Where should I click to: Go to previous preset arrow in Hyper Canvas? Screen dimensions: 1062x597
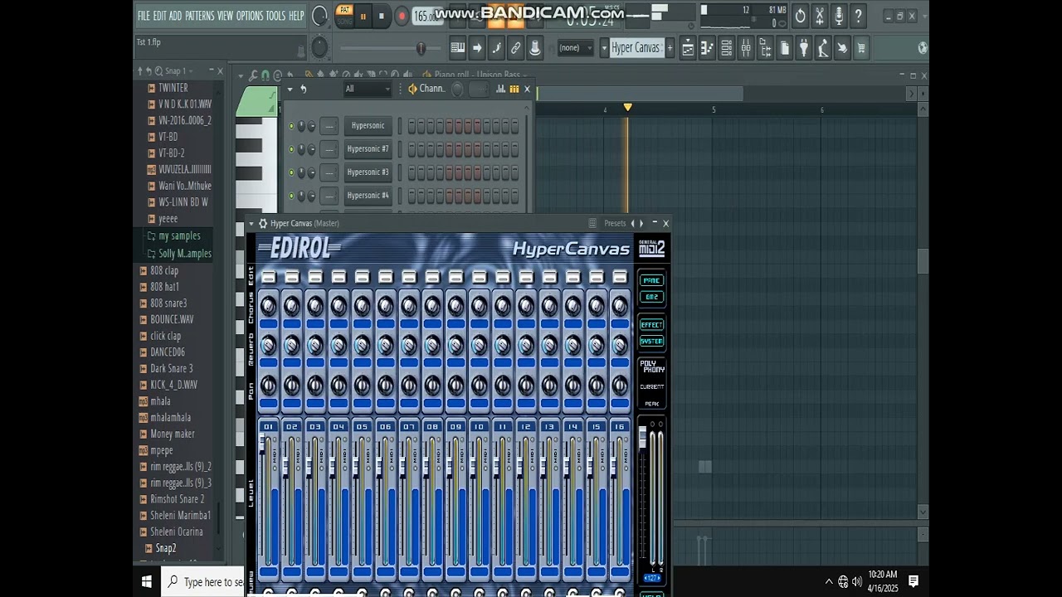tap(633, 223)
